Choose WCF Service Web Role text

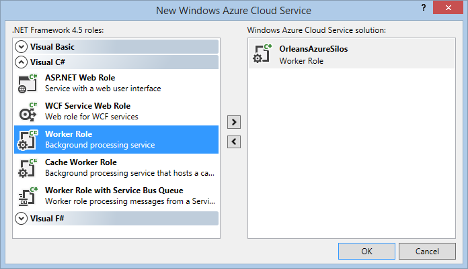(87, 106)
